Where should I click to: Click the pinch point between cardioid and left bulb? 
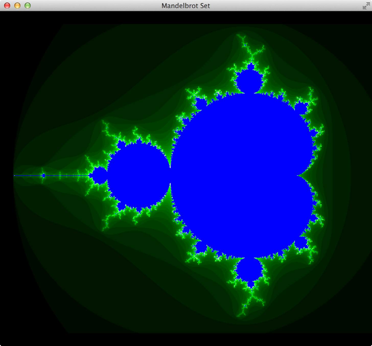point(170,176)
